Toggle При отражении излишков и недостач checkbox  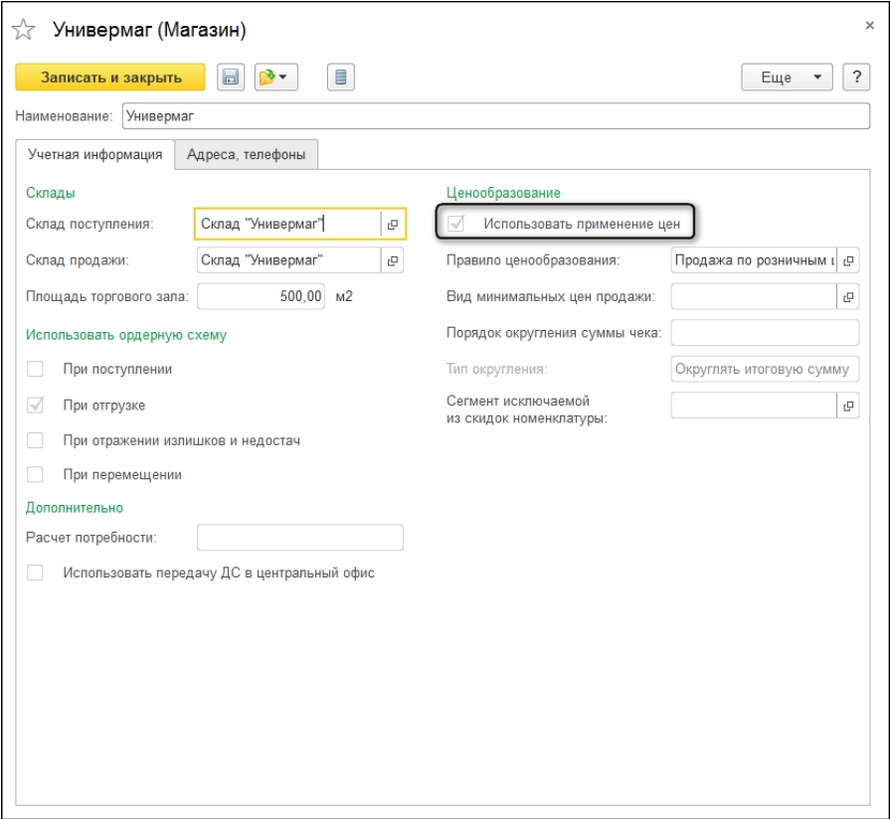point(36,440)
